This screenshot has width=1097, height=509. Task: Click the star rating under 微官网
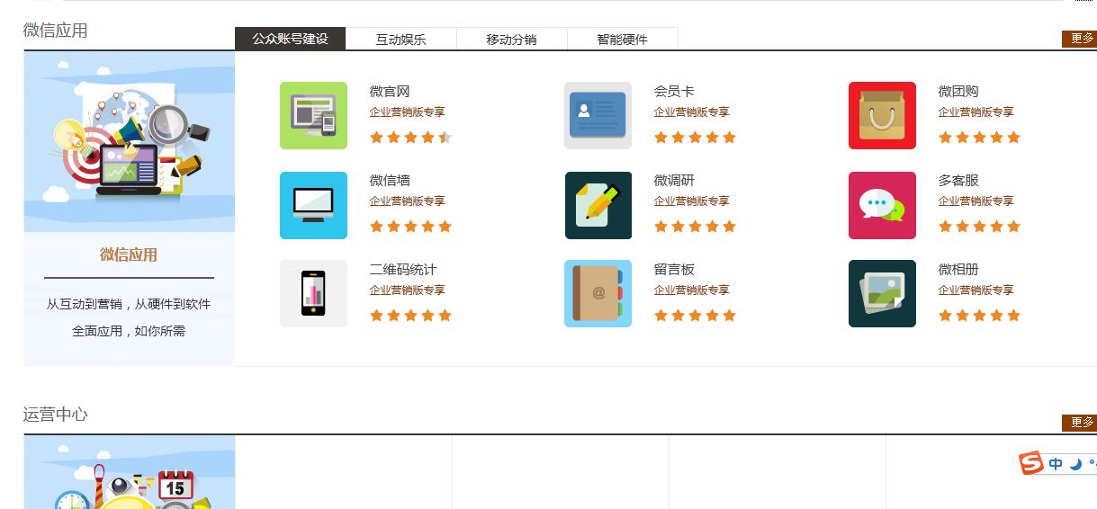(410, 138)
